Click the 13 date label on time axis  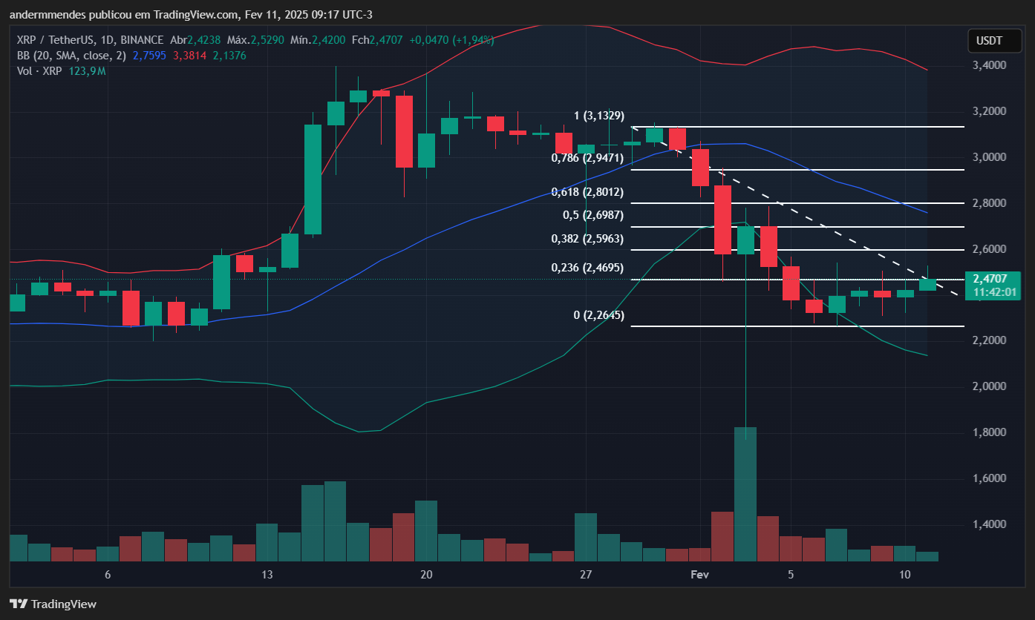(267, 575)
